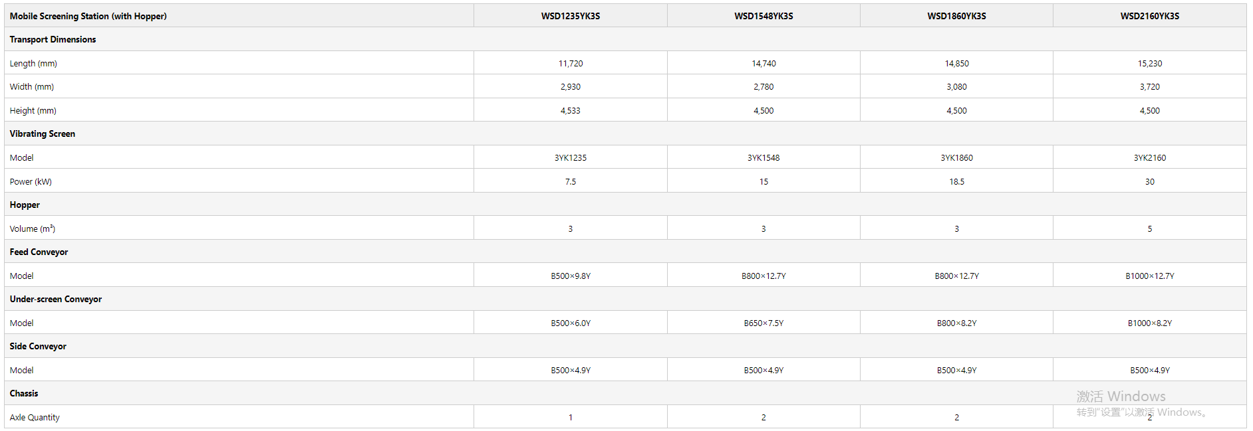Select the 11,720 length value cell

(570, 63)
